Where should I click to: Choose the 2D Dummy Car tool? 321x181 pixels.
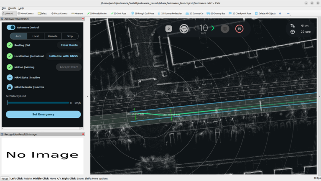pyautogui.click(x=196, y=13)
